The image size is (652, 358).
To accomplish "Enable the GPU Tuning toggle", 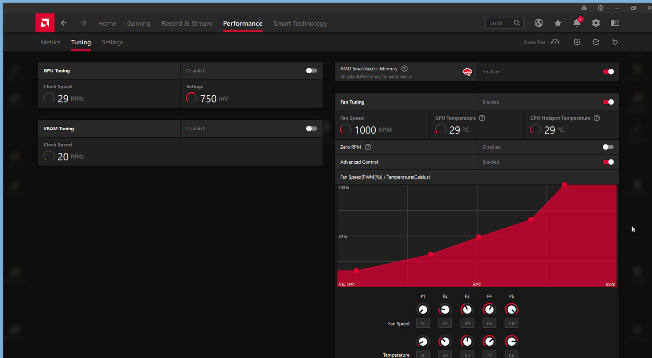I will (311, 70).
